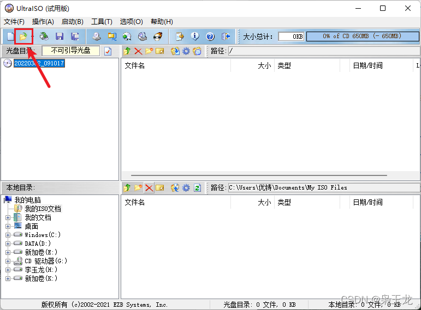Create new folder in the local pane

138,188
